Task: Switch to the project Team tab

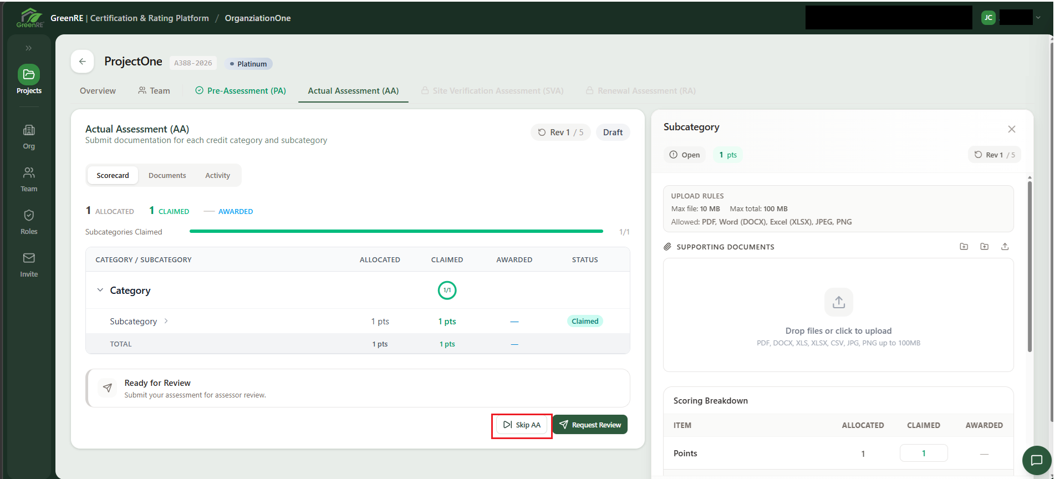Action: [154, 91]
